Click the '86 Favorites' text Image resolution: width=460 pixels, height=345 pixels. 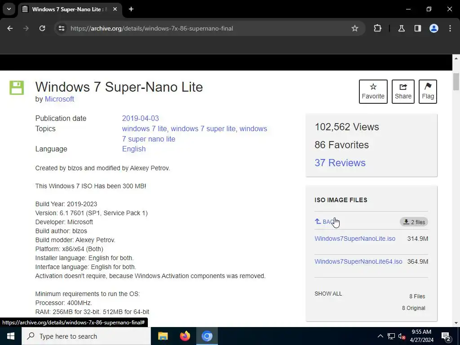click(x=342, y=145)
